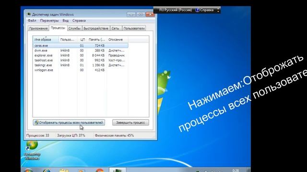Click Загрузка ЦП: 37% status entry
The image size is (307, 172).
[71, 135]
